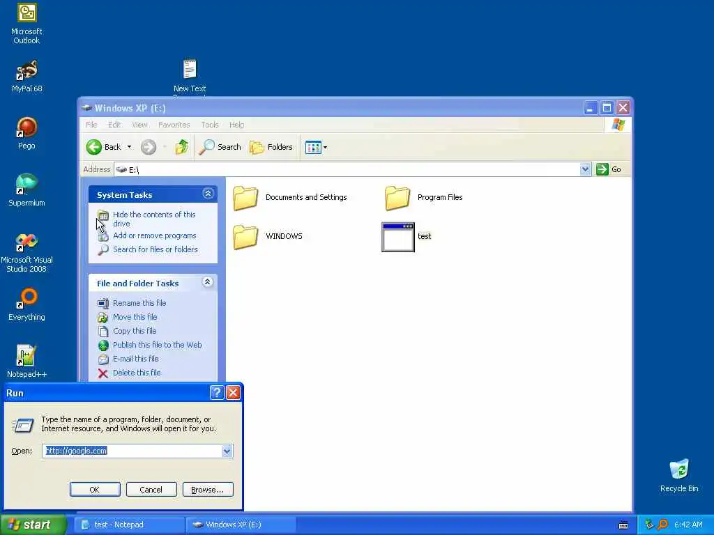Click Go button beside address bar
This screenshot has width=714, height=535.
[x=609, y=169]
